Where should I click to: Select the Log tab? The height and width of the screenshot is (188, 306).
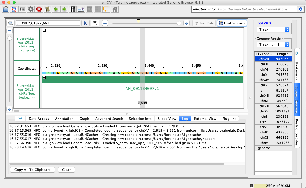[185, 119]
